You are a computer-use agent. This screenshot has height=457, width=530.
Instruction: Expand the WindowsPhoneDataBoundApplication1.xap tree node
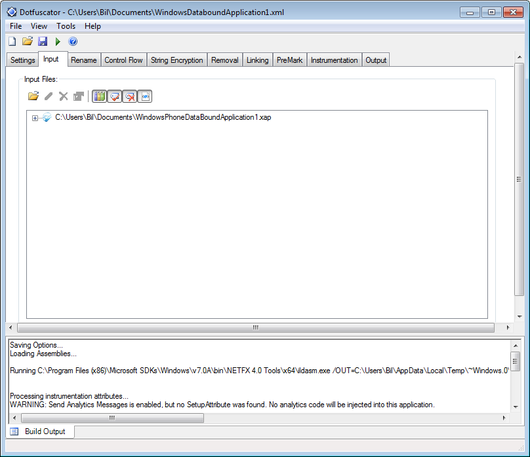tap(35, 118)
